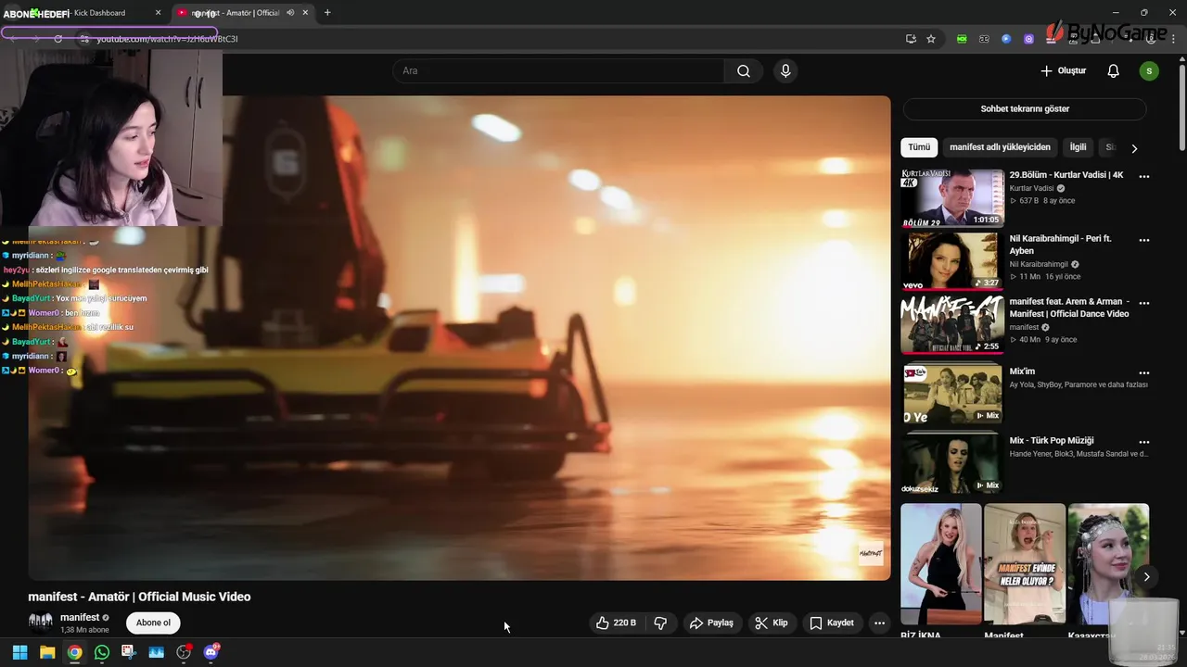Screen dimensions: 1187x667
Task: Select the İlgili filter chip
Action: 1078,147
